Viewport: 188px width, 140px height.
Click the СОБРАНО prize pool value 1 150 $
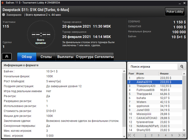coord(179,22)
